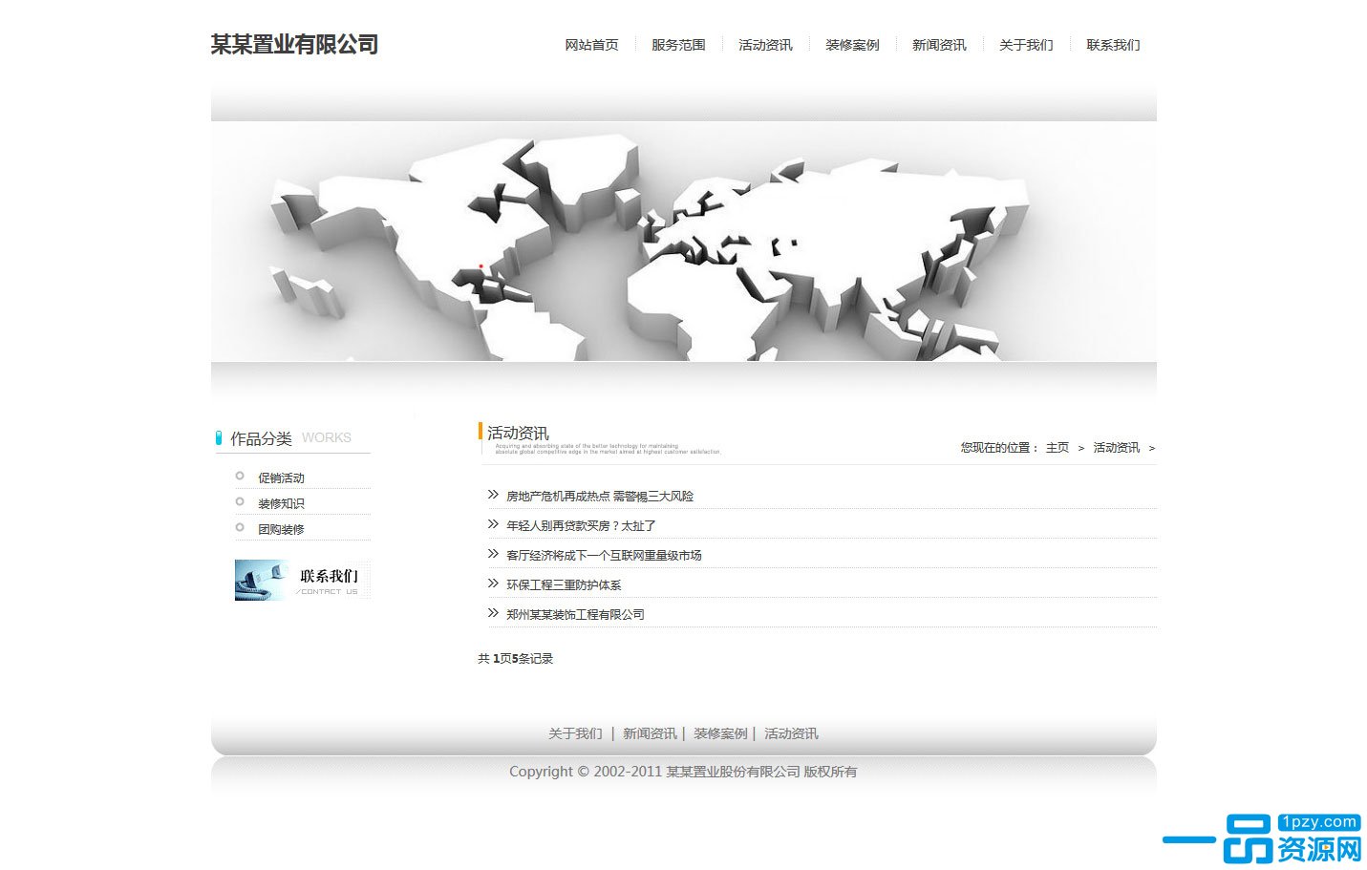Click the arrow icon before 年轻人别再贷款买房
This screenshot has width=1367, height=870.
tap(493, 524)
